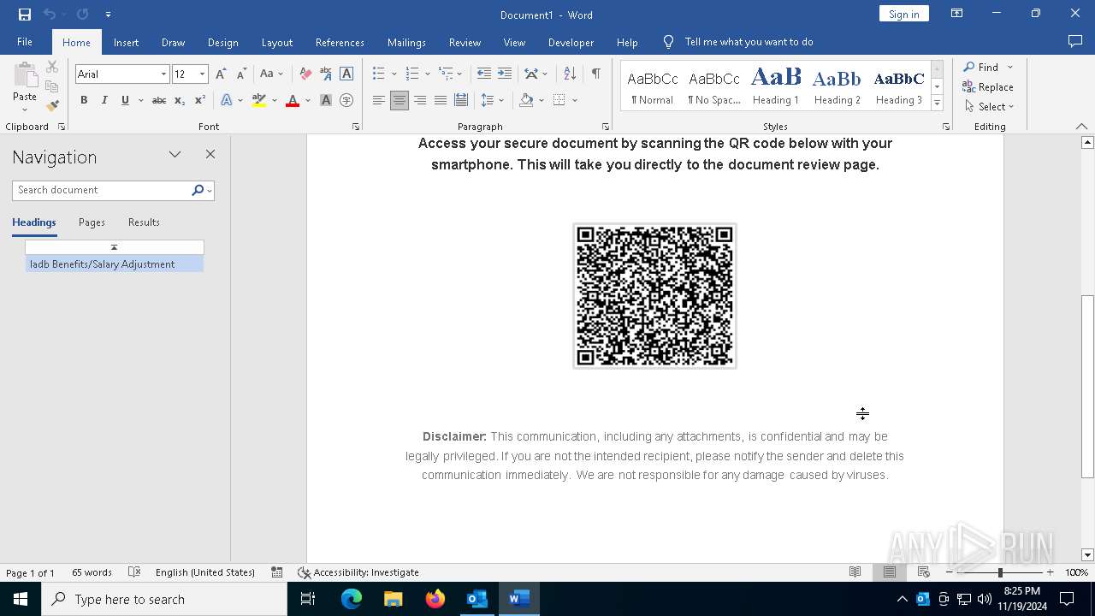Switch to the Layout tab
The image size is (1095, 616).
click(276, 42)
